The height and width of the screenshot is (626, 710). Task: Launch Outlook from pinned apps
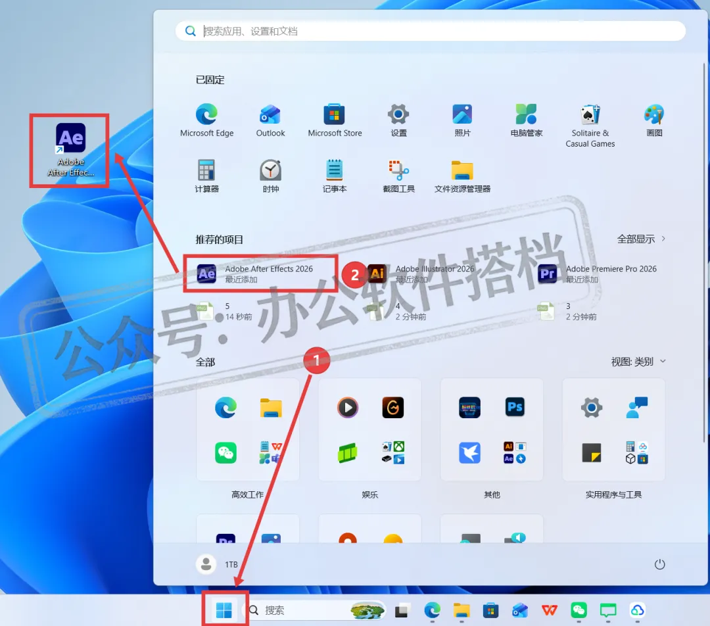click(x=270, y=120)
